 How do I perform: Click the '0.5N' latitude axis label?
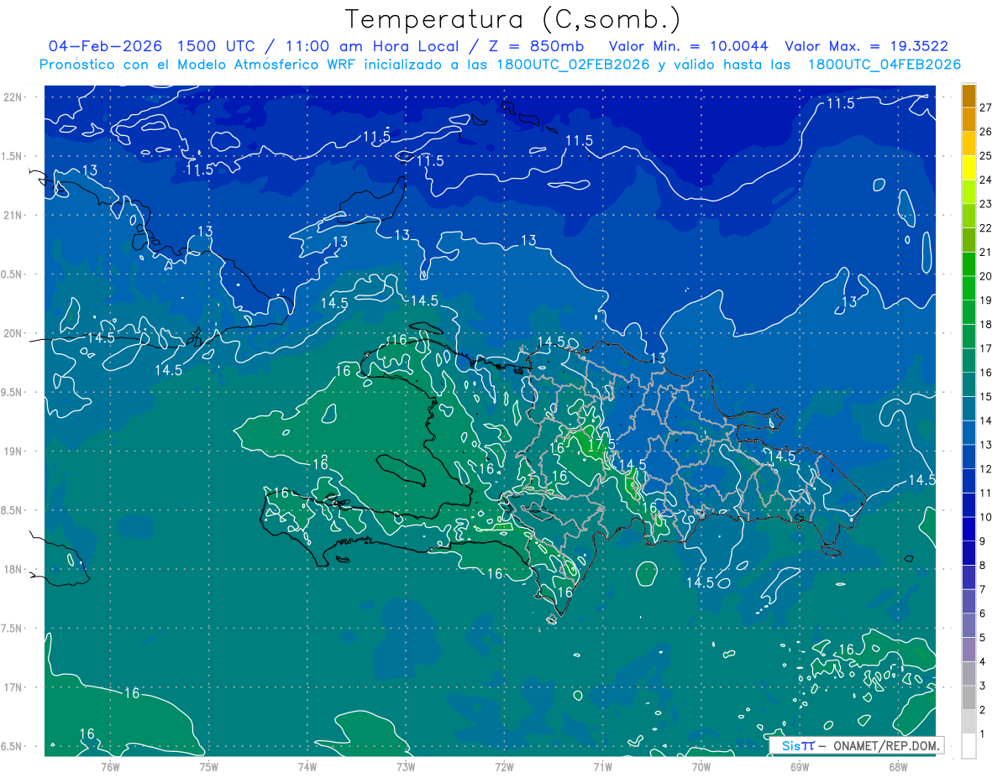[x=13, y=274]
